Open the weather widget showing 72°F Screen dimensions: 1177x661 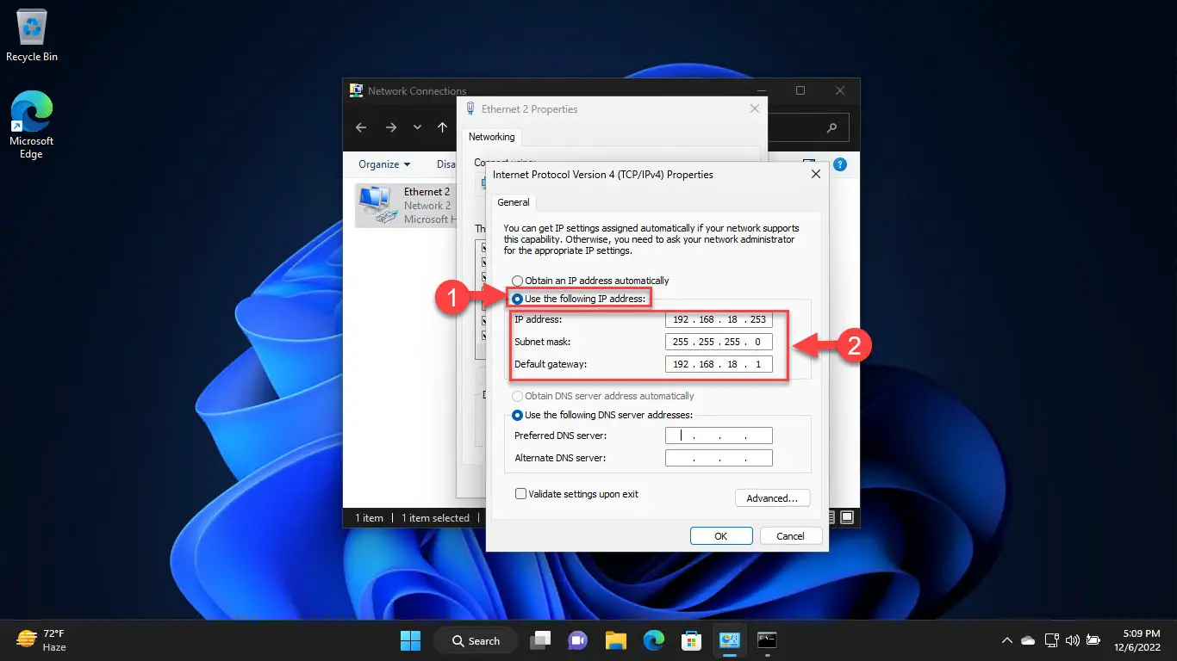42,639
